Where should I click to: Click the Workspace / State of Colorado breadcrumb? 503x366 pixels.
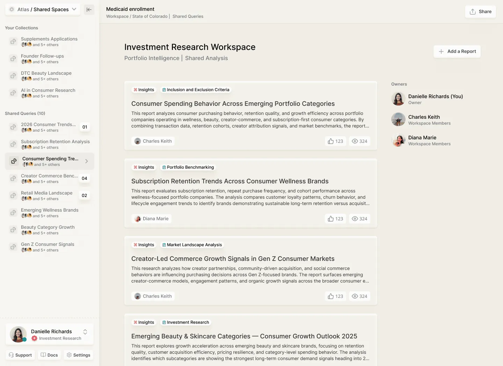click(x=137, y=16)
